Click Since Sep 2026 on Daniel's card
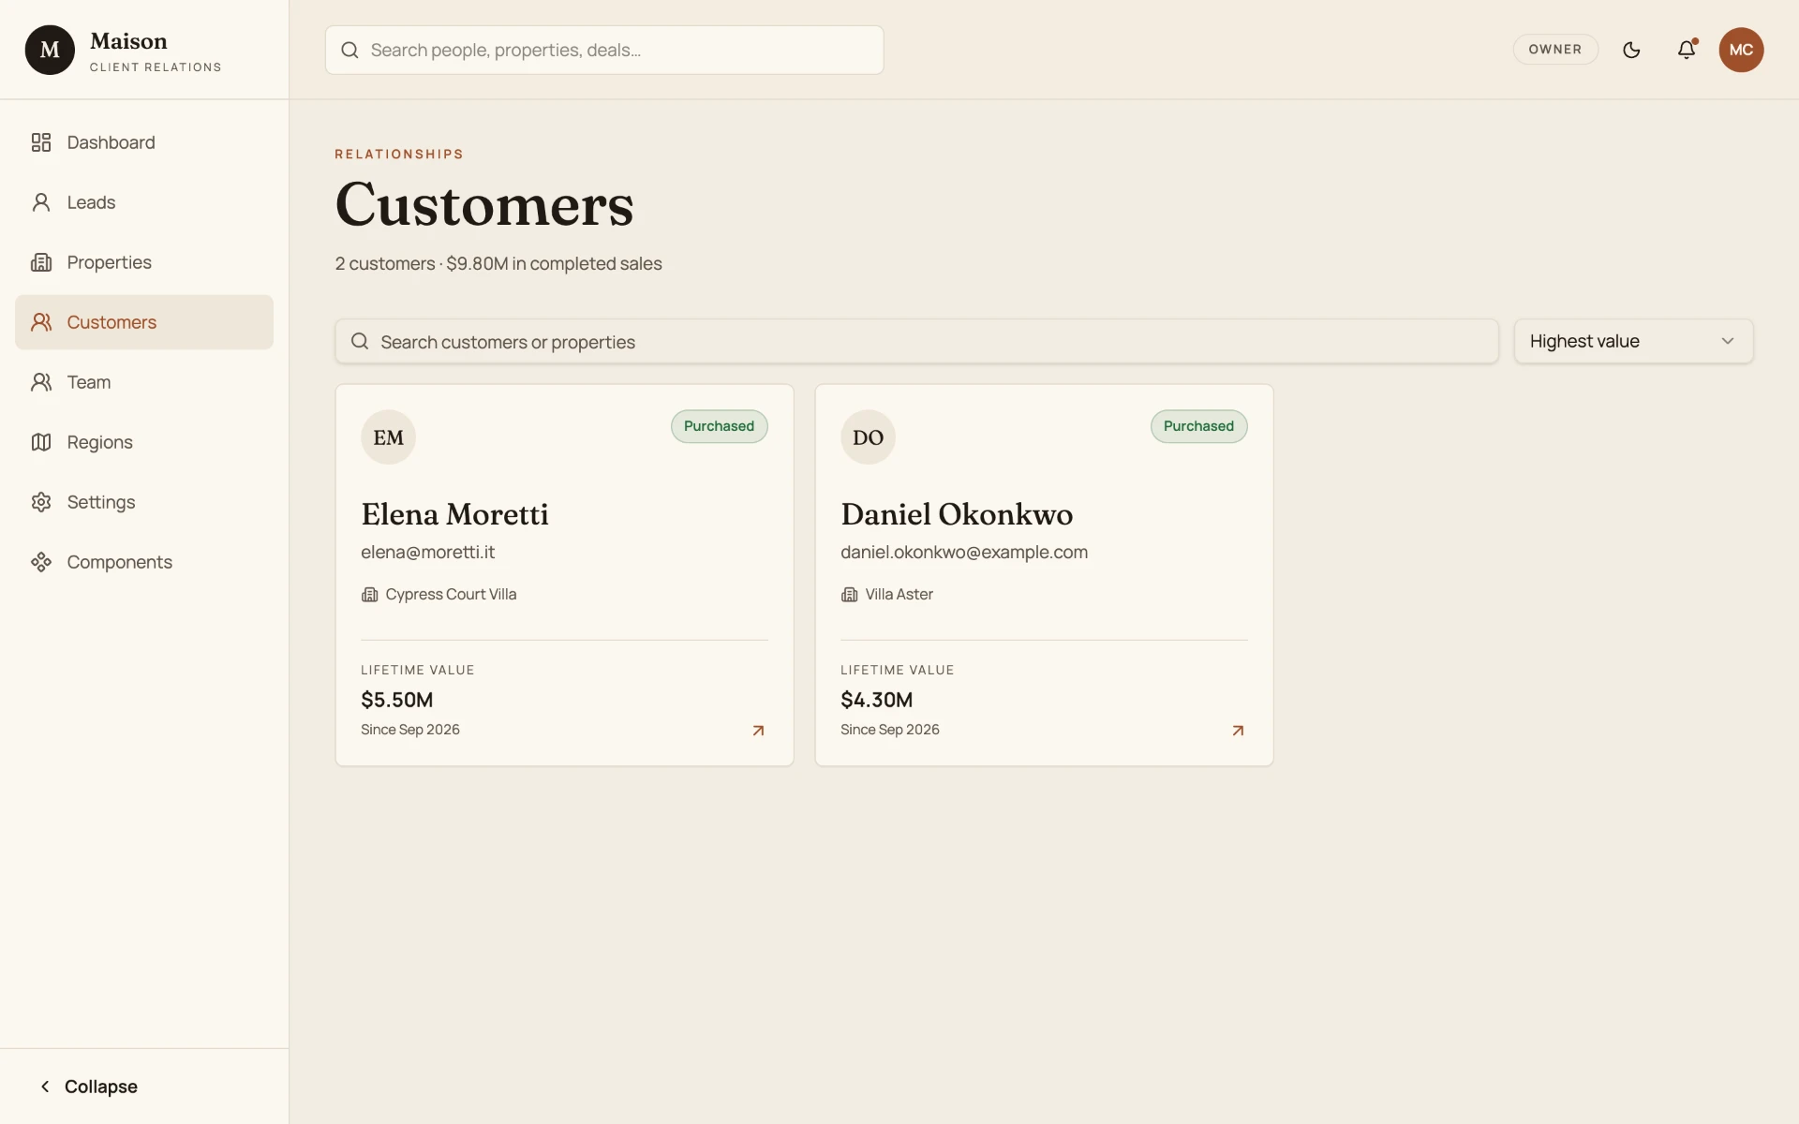1799x1124 pixels. (890, 730)
